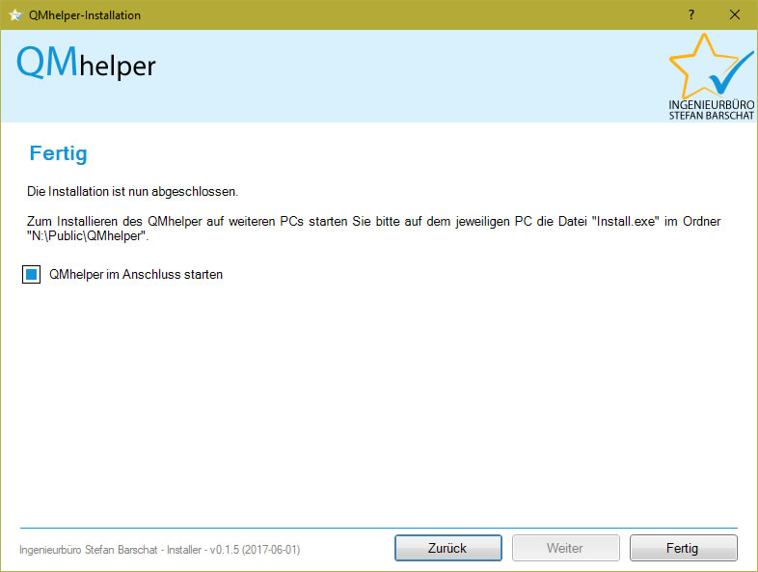Click the disabled Weiter button
Screen dimensions: 758x572
pos(565,548)
